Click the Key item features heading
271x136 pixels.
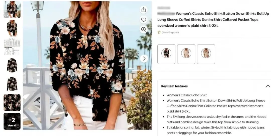[174, 86]
